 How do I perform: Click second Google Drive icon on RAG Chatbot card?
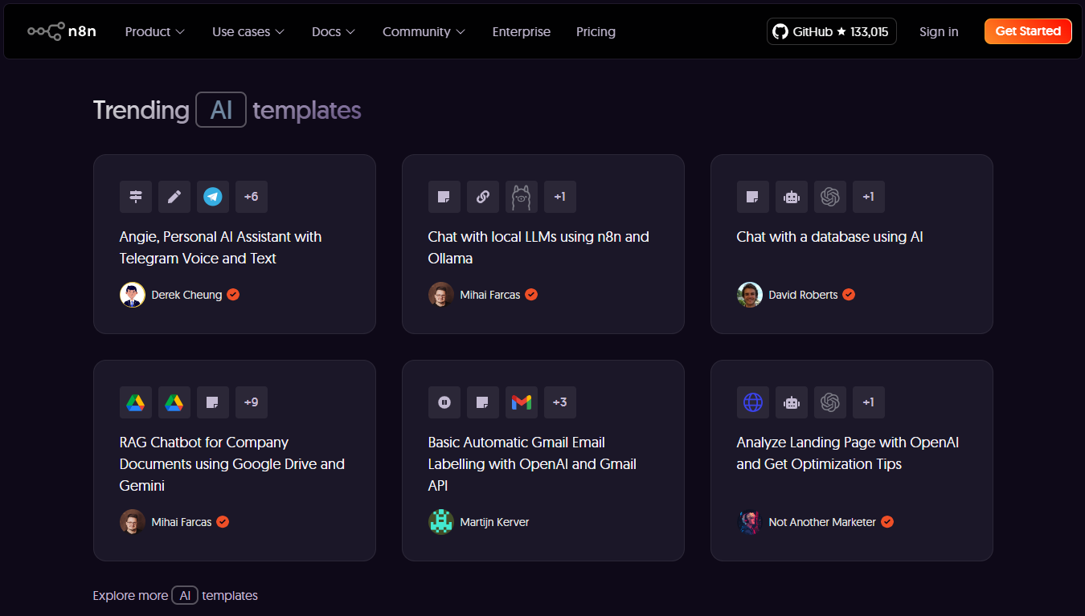coord(174,402)
